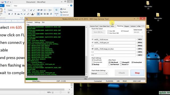Open the Flash Mode Settings Manual dropdown
This screenshot has height=95, width=170.
coord(99,73)
